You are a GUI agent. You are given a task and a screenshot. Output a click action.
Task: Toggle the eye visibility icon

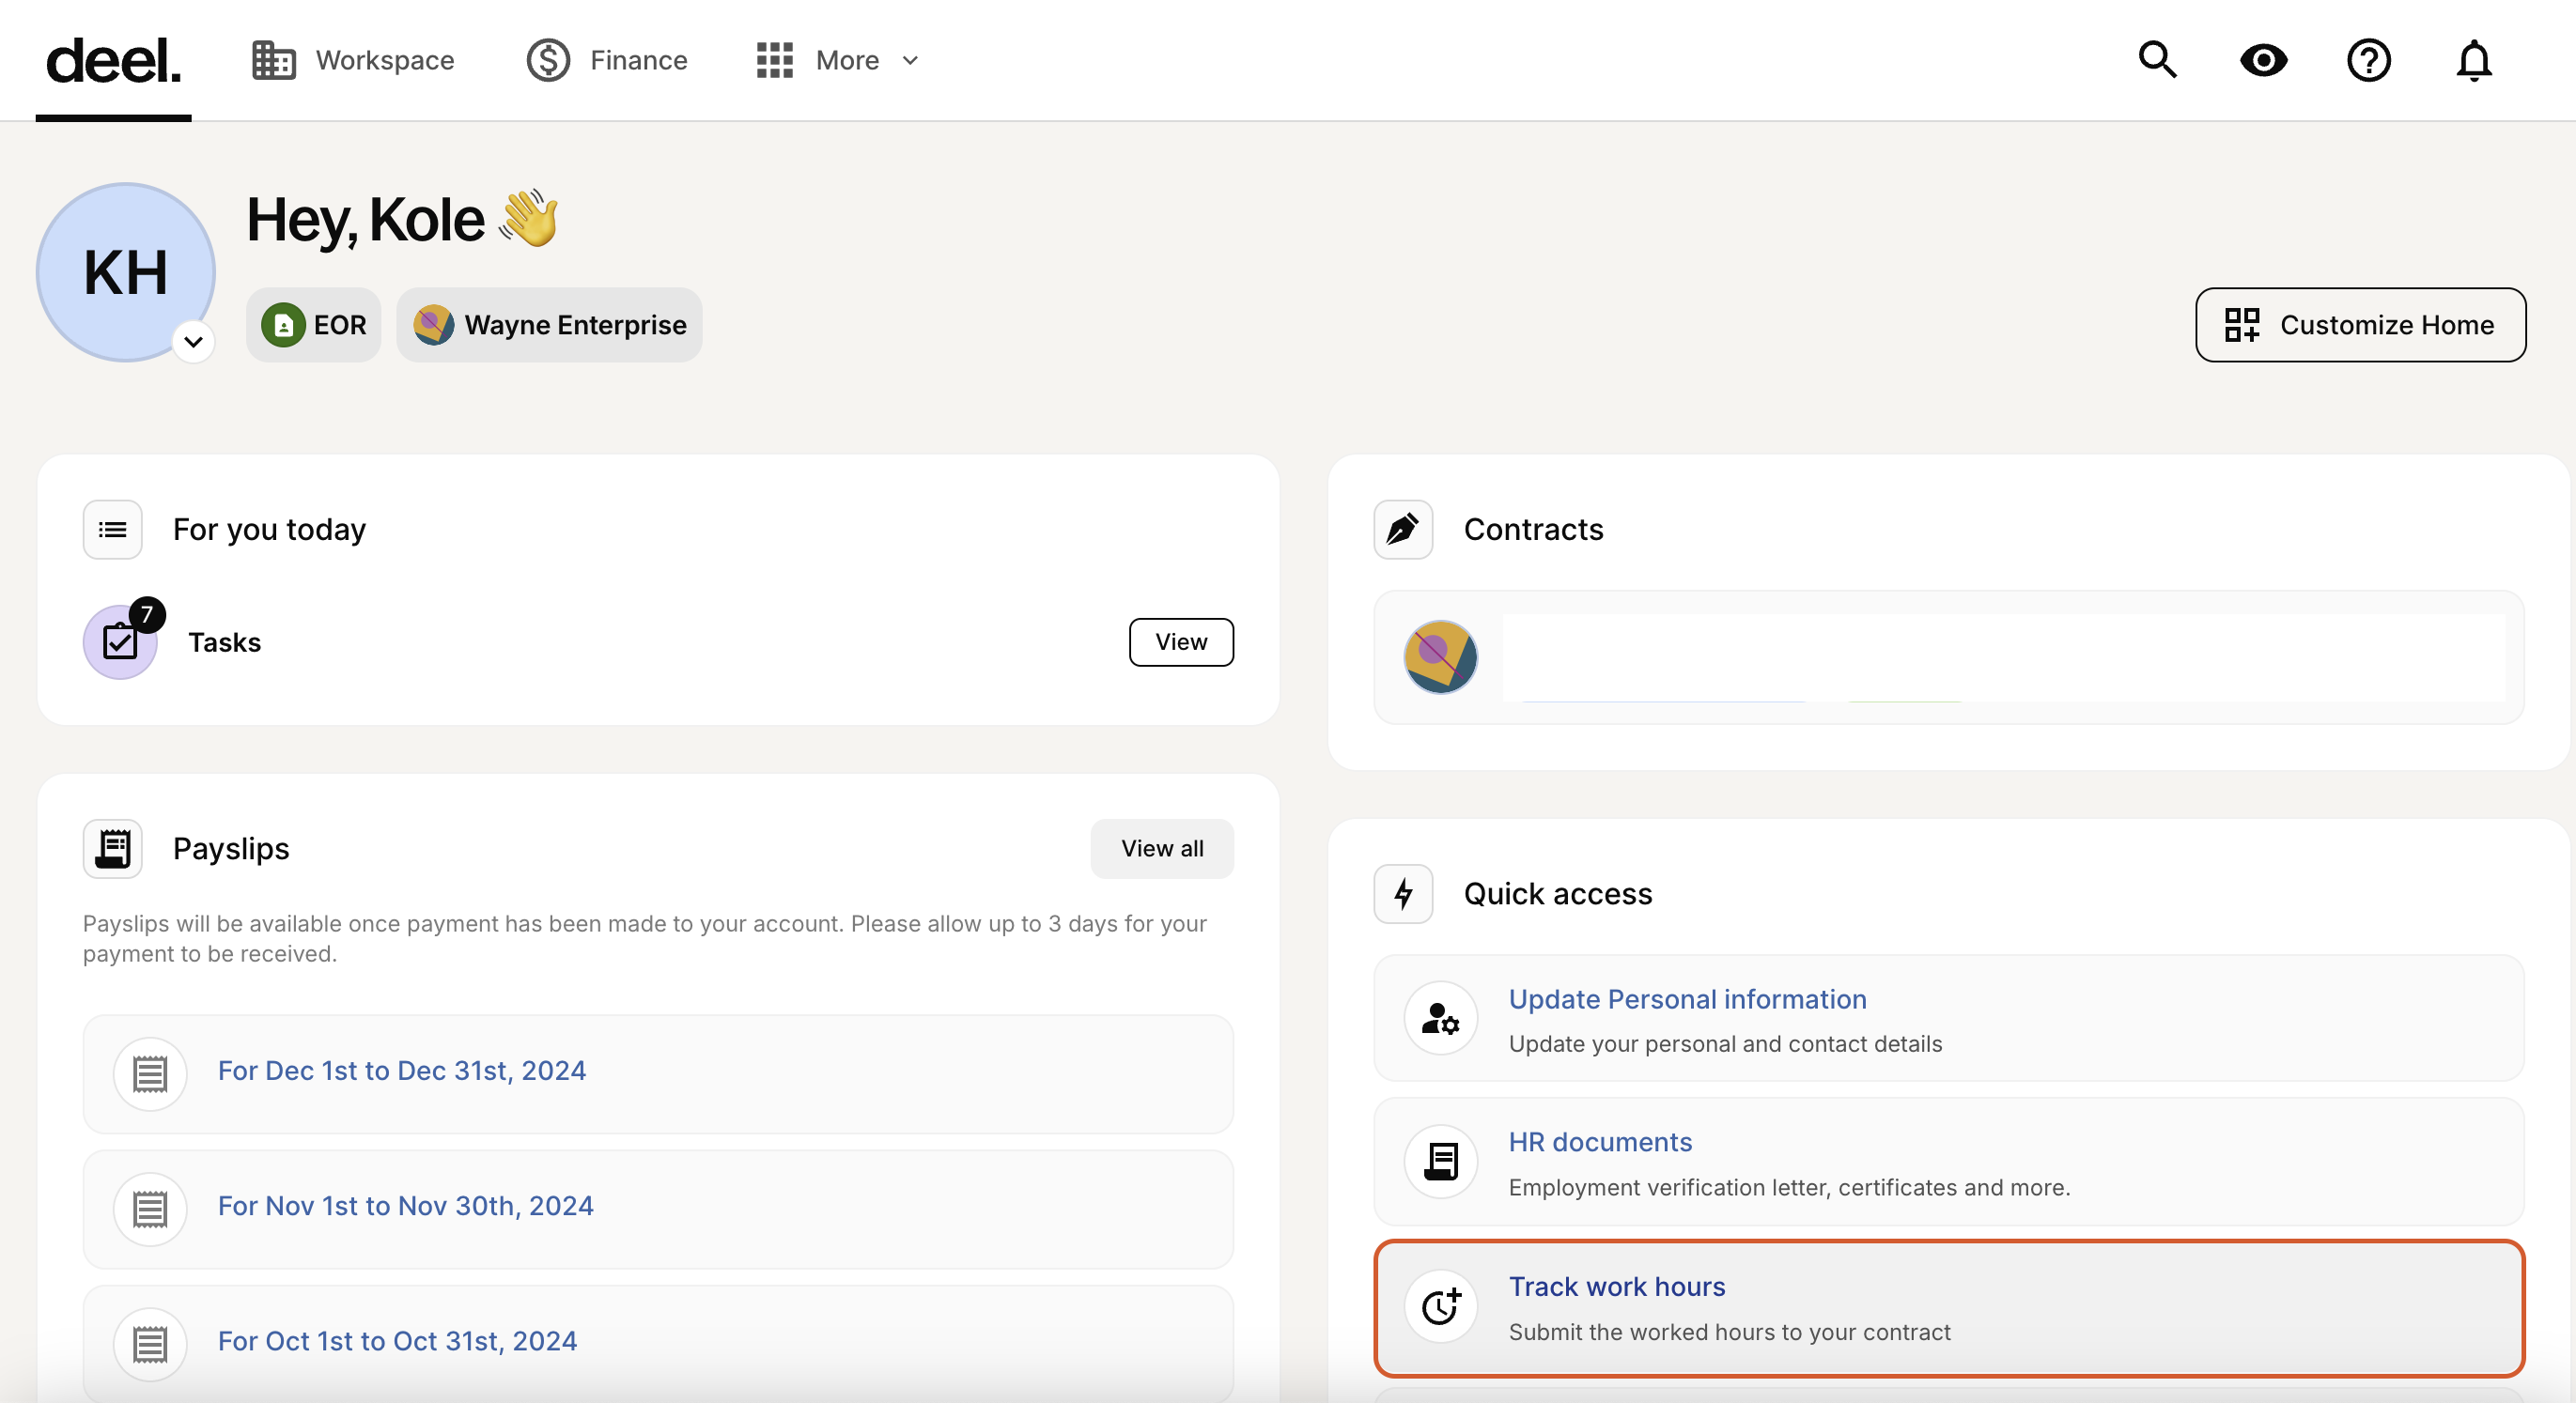pyautogui.click(x=2264, y=60)
